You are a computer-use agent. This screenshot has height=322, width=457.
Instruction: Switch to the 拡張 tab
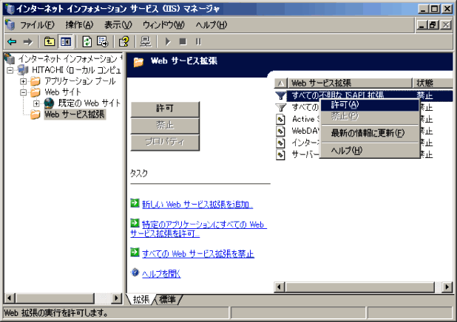141,299
